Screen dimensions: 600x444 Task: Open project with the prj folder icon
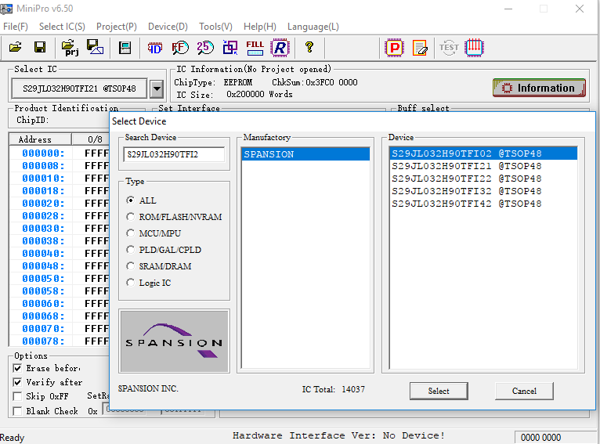70,48
